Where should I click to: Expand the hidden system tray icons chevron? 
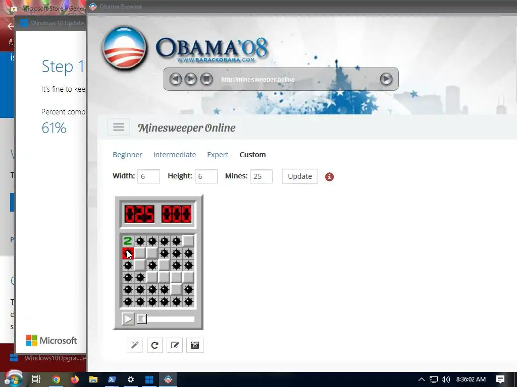[422, 379]
